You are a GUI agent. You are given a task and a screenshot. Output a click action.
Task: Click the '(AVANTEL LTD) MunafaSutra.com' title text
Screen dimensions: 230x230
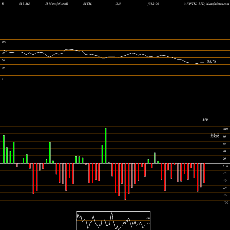pos(206,4)
